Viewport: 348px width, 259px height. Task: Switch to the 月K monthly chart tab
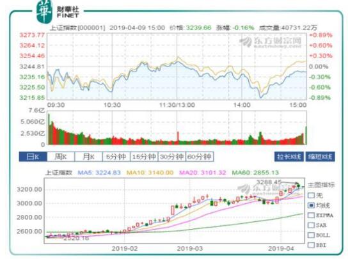tap(88, 157)
